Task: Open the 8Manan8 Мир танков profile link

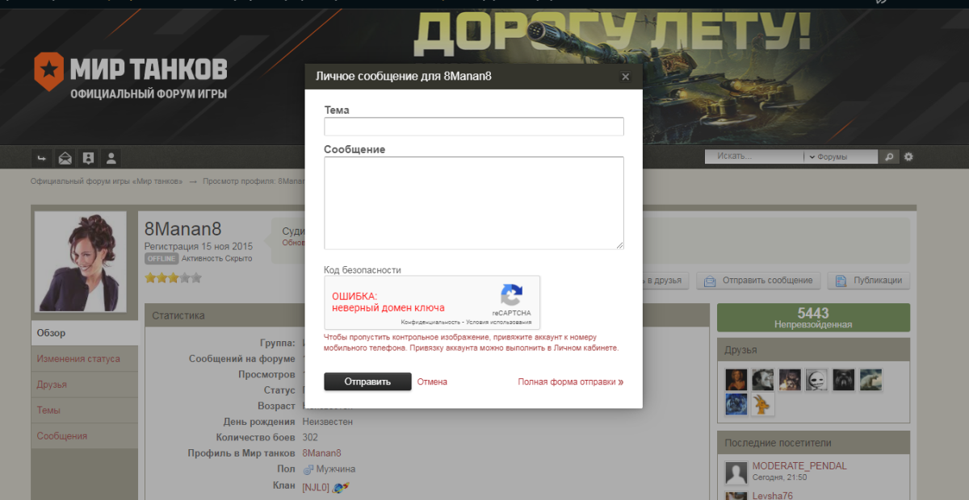Action: pos(321,453)
